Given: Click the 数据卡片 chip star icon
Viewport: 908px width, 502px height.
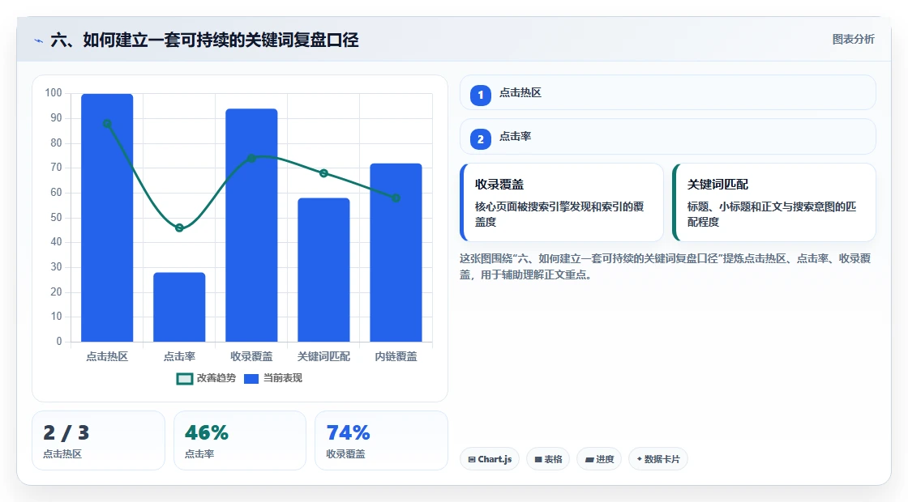Looking at the screenshot, I should point(640,459).
